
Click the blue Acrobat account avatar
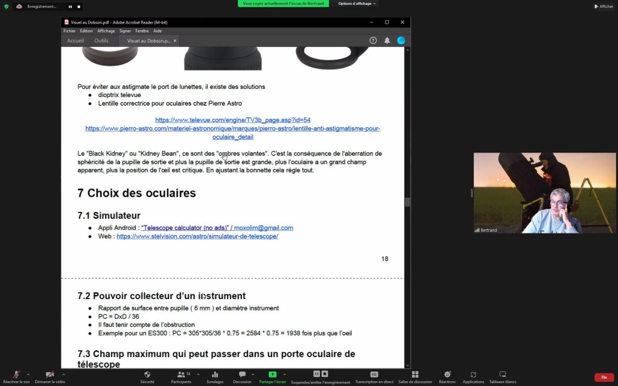tap(401, 40)
